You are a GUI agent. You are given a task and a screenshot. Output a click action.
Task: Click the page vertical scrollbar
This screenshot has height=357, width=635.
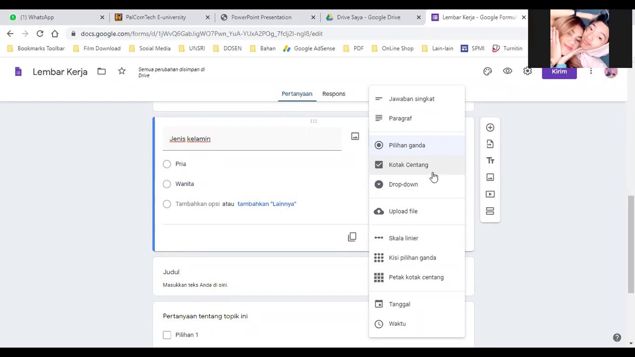click(x=631, y=244)
